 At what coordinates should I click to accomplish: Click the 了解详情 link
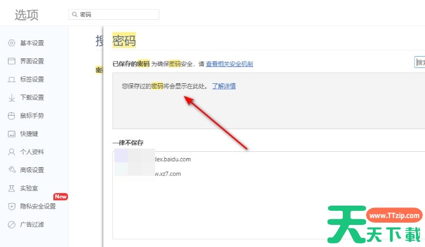(224, 86)
